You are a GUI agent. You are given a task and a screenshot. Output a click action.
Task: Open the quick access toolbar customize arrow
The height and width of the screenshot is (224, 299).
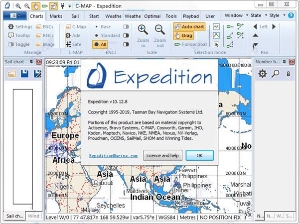click(70, 6)
